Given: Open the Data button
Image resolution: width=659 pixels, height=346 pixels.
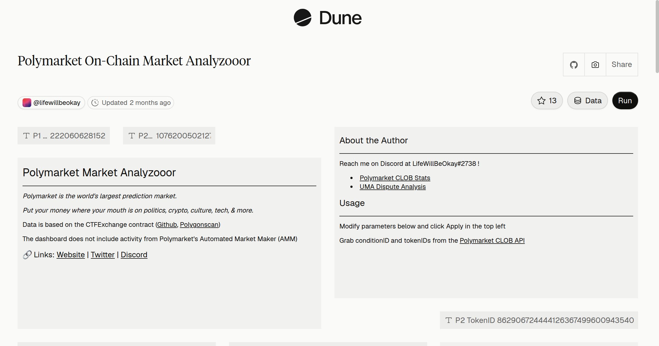Looking at the screenshot, I should click(587, 101).
